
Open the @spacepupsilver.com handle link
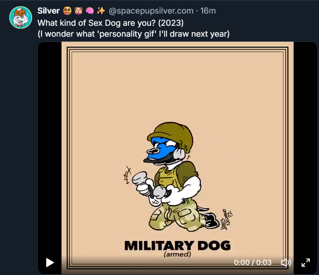pyautogui.click(x=151, y=11)
